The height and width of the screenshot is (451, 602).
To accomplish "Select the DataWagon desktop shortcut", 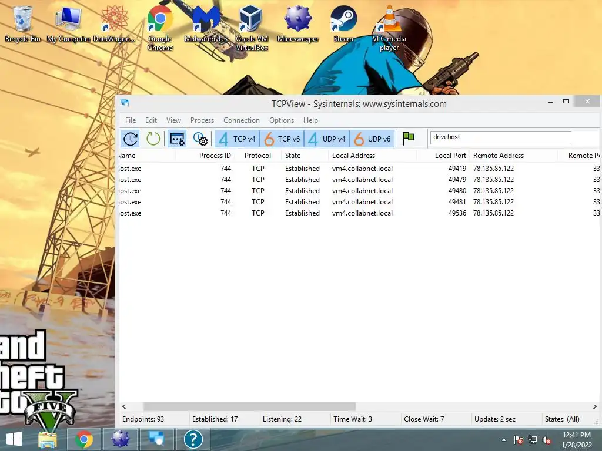I will tap(114, 23).
